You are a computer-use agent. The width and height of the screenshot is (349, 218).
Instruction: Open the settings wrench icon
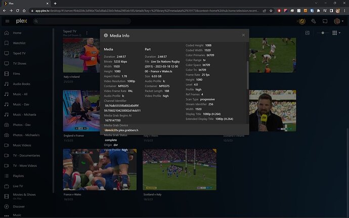(x=314, y=21)
